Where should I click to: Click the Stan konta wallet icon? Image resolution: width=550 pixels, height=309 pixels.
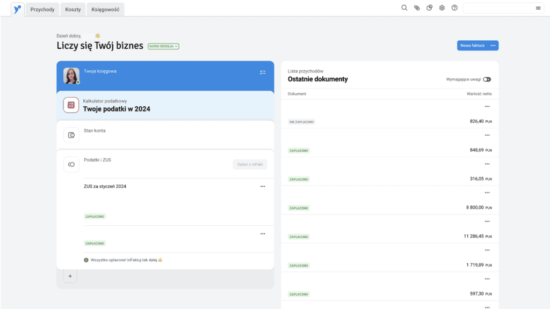pos(71,135)
